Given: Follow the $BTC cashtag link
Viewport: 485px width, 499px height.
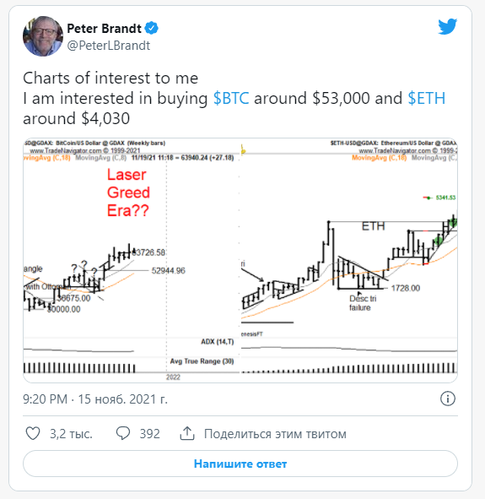Looking at the screenshot, I should [x=231, y=98].
